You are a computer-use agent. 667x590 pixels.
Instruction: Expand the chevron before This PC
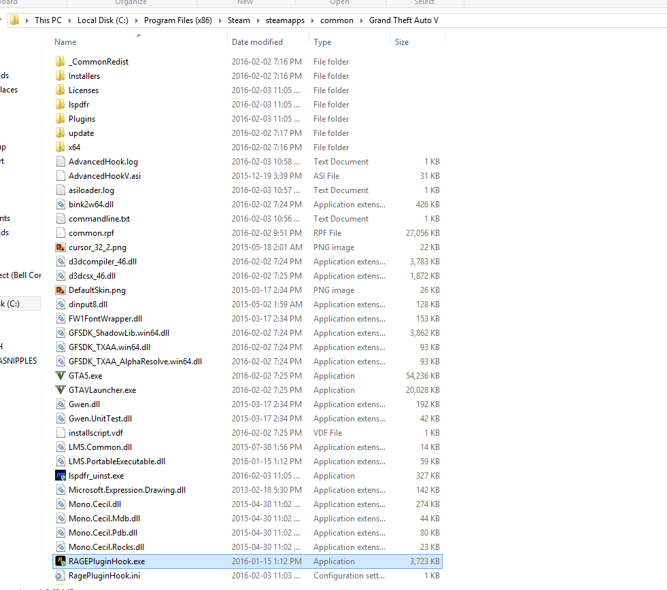point(27,20)
